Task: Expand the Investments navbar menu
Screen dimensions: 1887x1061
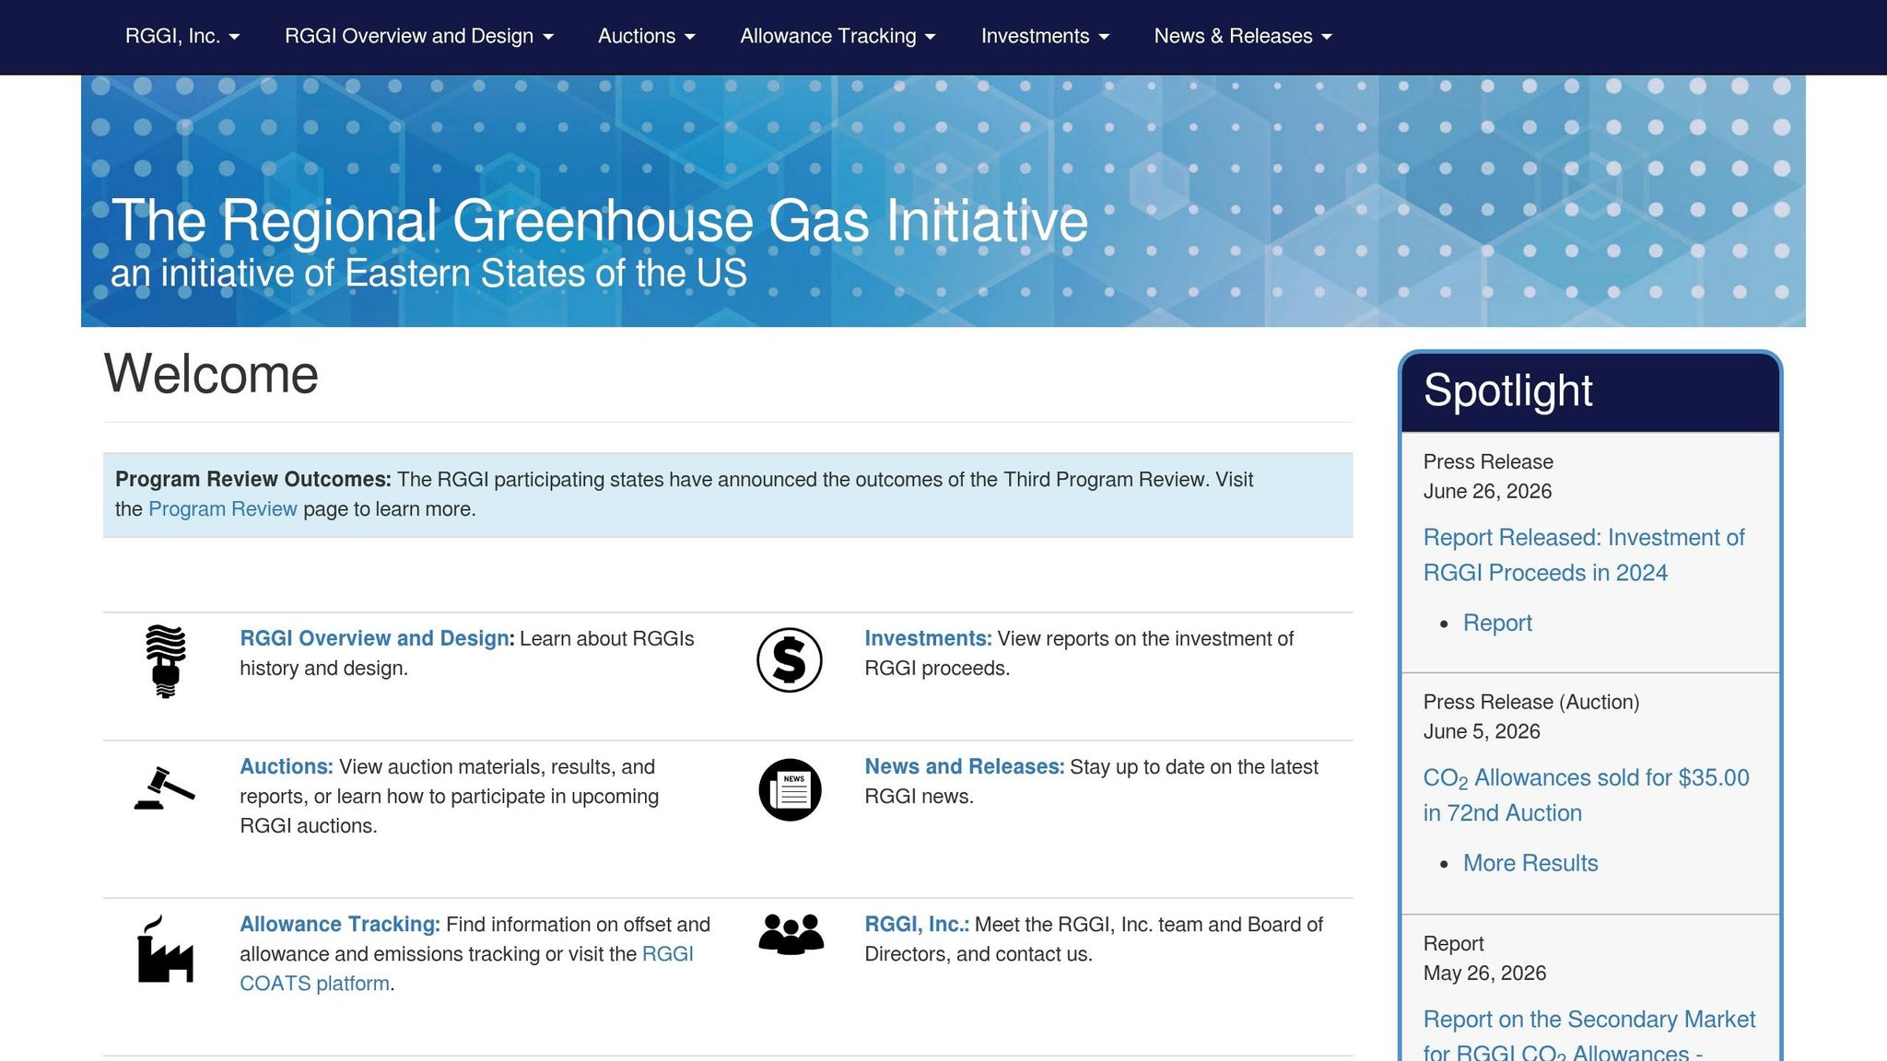Action: click(x=1046, y=37)
